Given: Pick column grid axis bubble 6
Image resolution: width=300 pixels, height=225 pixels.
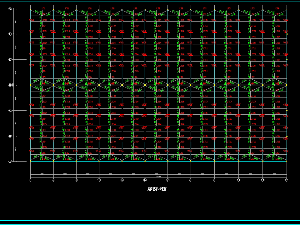Looking at the screenshot, I should coord(145,180).
